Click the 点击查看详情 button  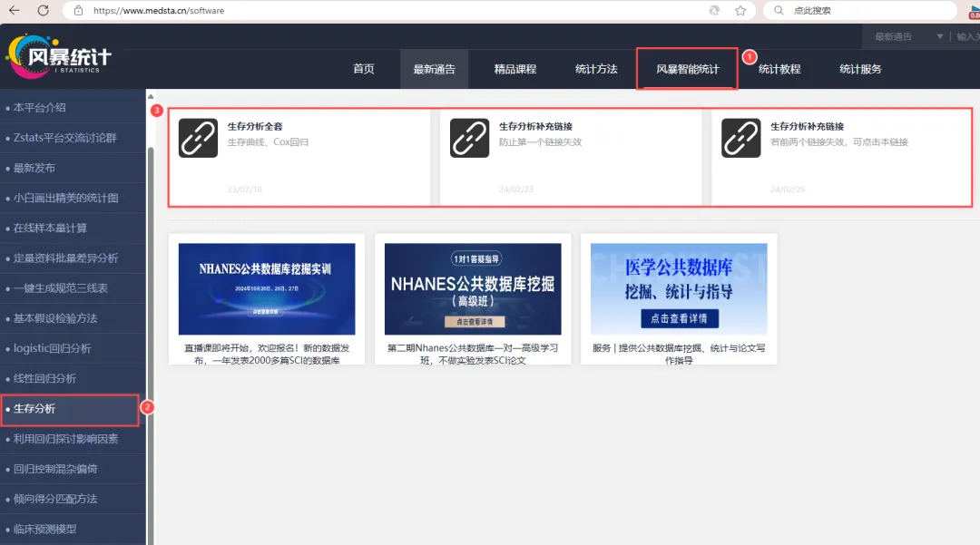pyautogui.click(x=680, y=318)
